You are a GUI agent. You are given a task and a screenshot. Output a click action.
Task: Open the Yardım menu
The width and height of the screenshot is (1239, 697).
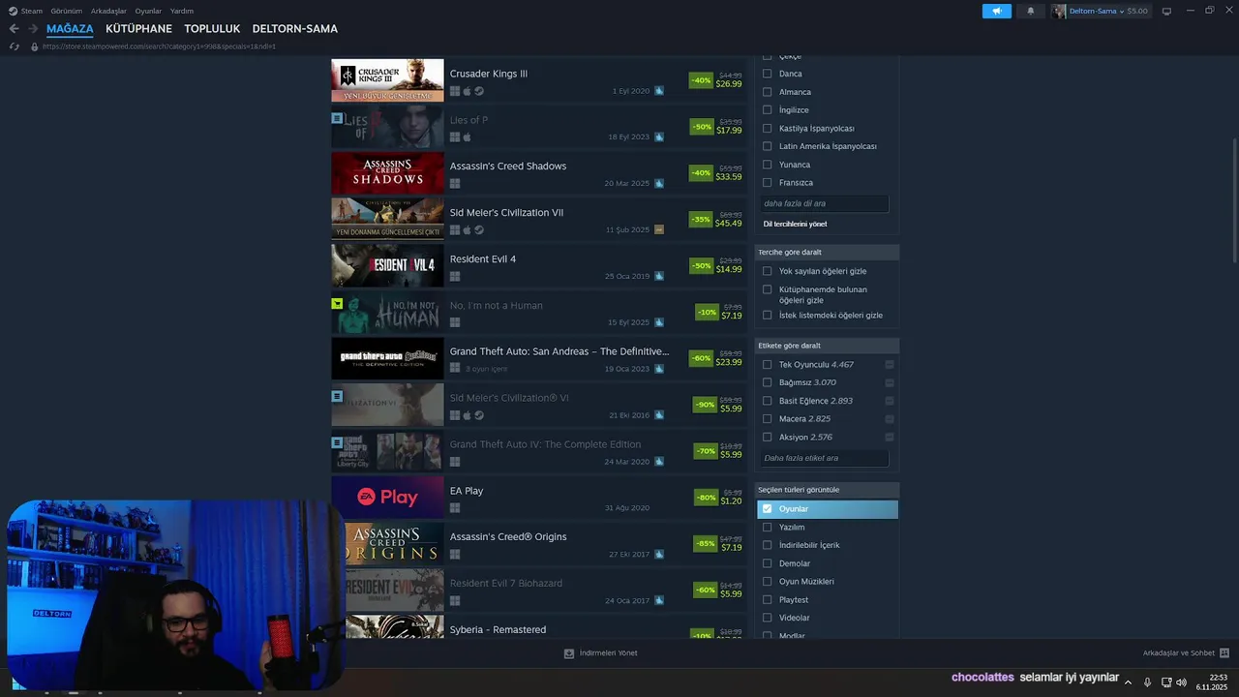182,11
